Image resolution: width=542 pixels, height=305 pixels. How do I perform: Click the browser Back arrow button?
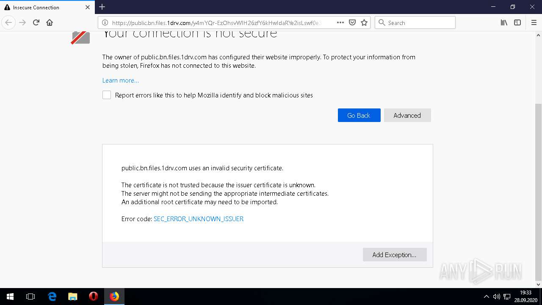click(x=8, y=22)
